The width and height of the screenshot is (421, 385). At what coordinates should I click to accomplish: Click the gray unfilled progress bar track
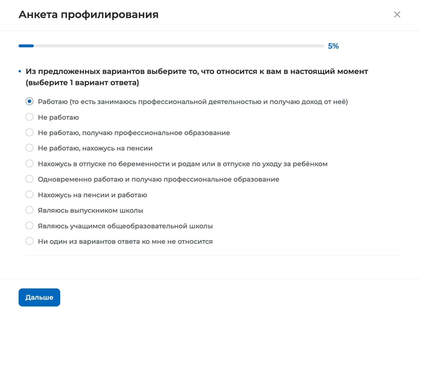[179, 46]
